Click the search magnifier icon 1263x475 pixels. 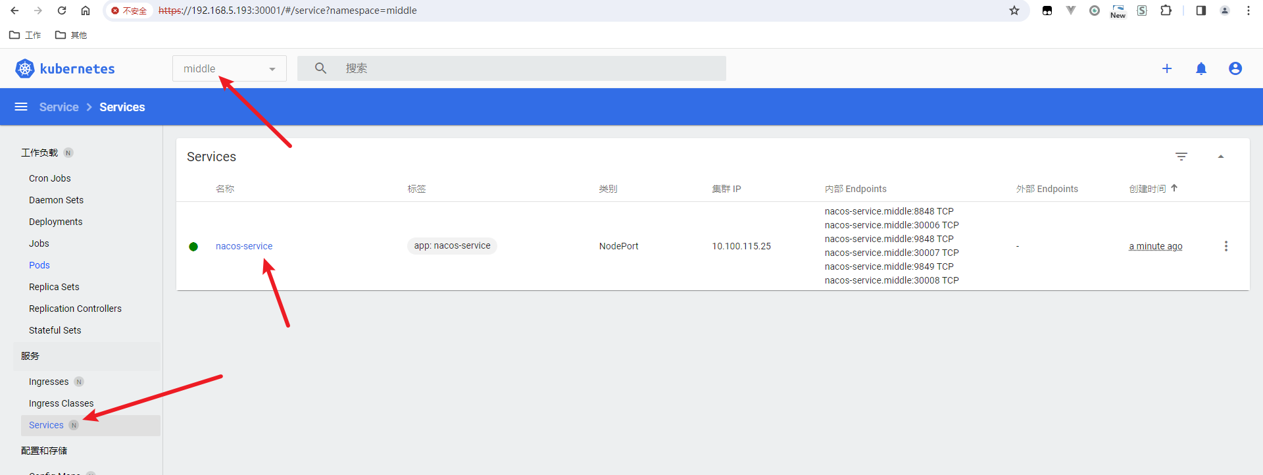coord(320,68)
